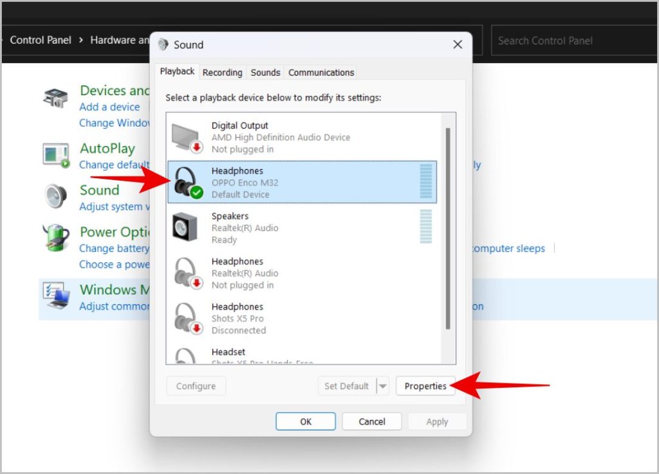Click the playback device list scrollbar
This screenshot has width=659, height=474.
tap(448, 228)
